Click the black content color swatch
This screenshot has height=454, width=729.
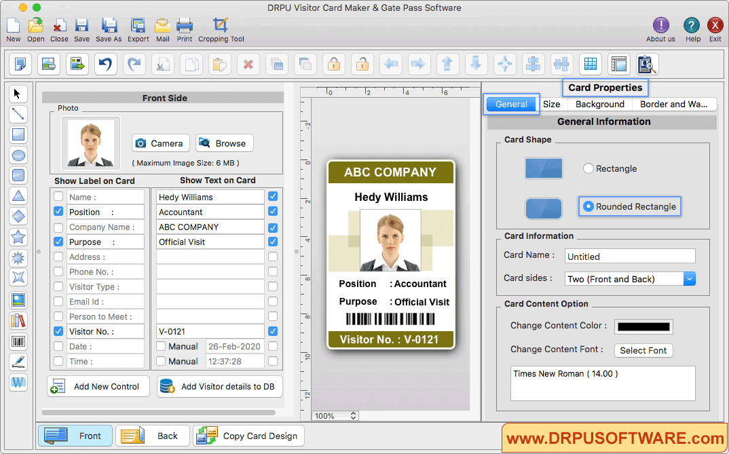(643, 326)
